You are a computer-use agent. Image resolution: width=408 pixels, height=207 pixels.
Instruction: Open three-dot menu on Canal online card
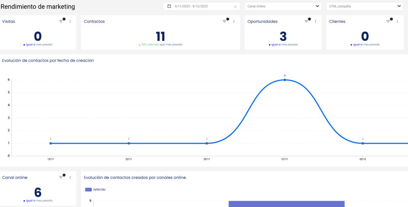[x=70, y=177]
